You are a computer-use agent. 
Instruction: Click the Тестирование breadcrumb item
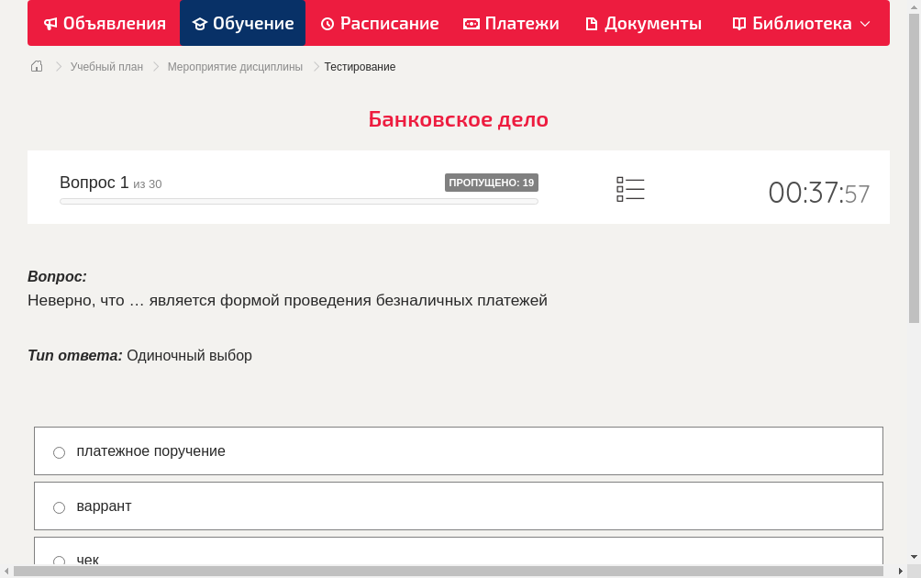(359, 66)
